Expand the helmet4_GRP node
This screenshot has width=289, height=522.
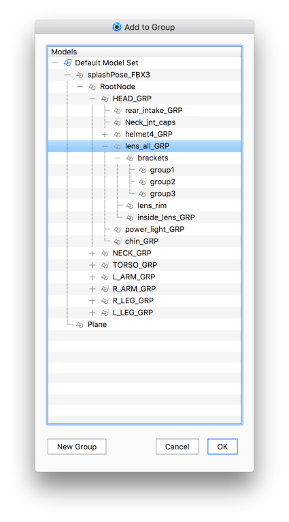[x=105, y=135]
